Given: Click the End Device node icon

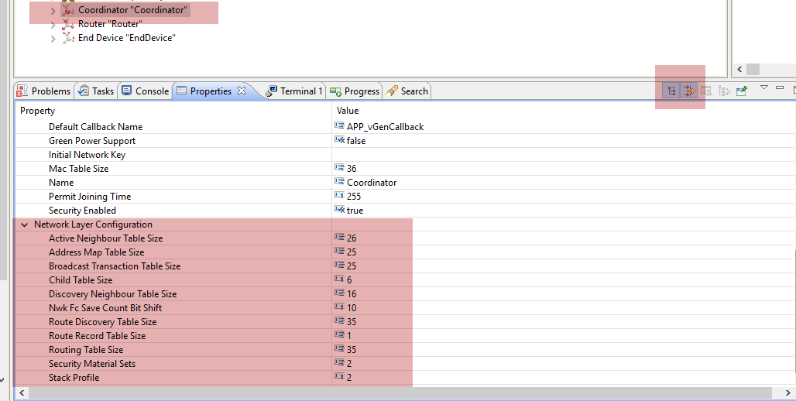Looking at the screenshot, I should pyautogui.click(x=68, y=38).
